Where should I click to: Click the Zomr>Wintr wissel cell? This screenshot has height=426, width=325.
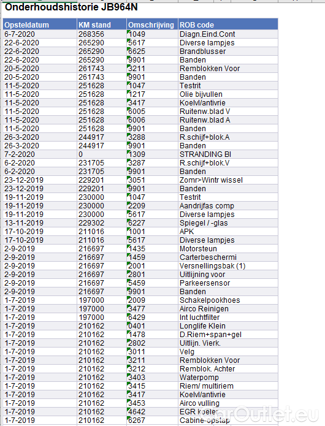point(228,180)
